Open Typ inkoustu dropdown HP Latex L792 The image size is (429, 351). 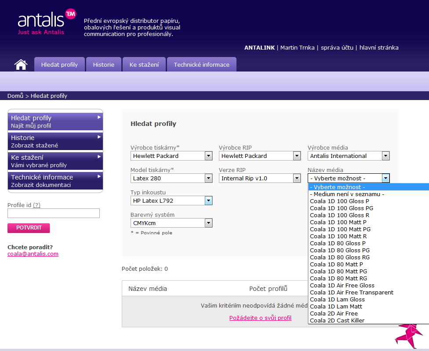click(x=171, y=201)
